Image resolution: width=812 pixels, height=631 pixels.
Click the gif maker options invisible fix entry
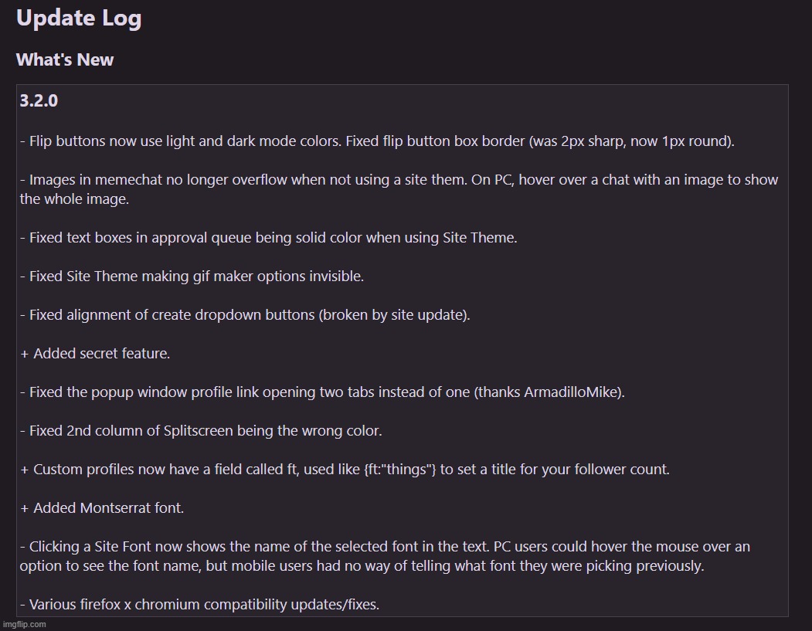coord(192,276)
